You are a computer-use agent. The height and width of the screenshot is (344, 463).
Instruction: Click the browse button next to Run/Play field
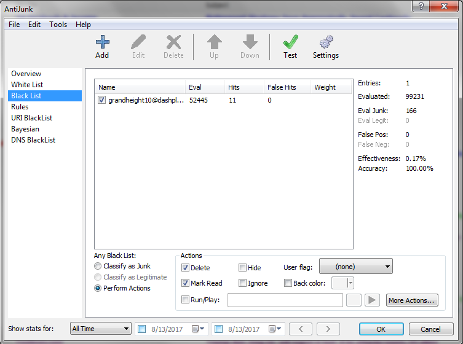coord(354,300)
